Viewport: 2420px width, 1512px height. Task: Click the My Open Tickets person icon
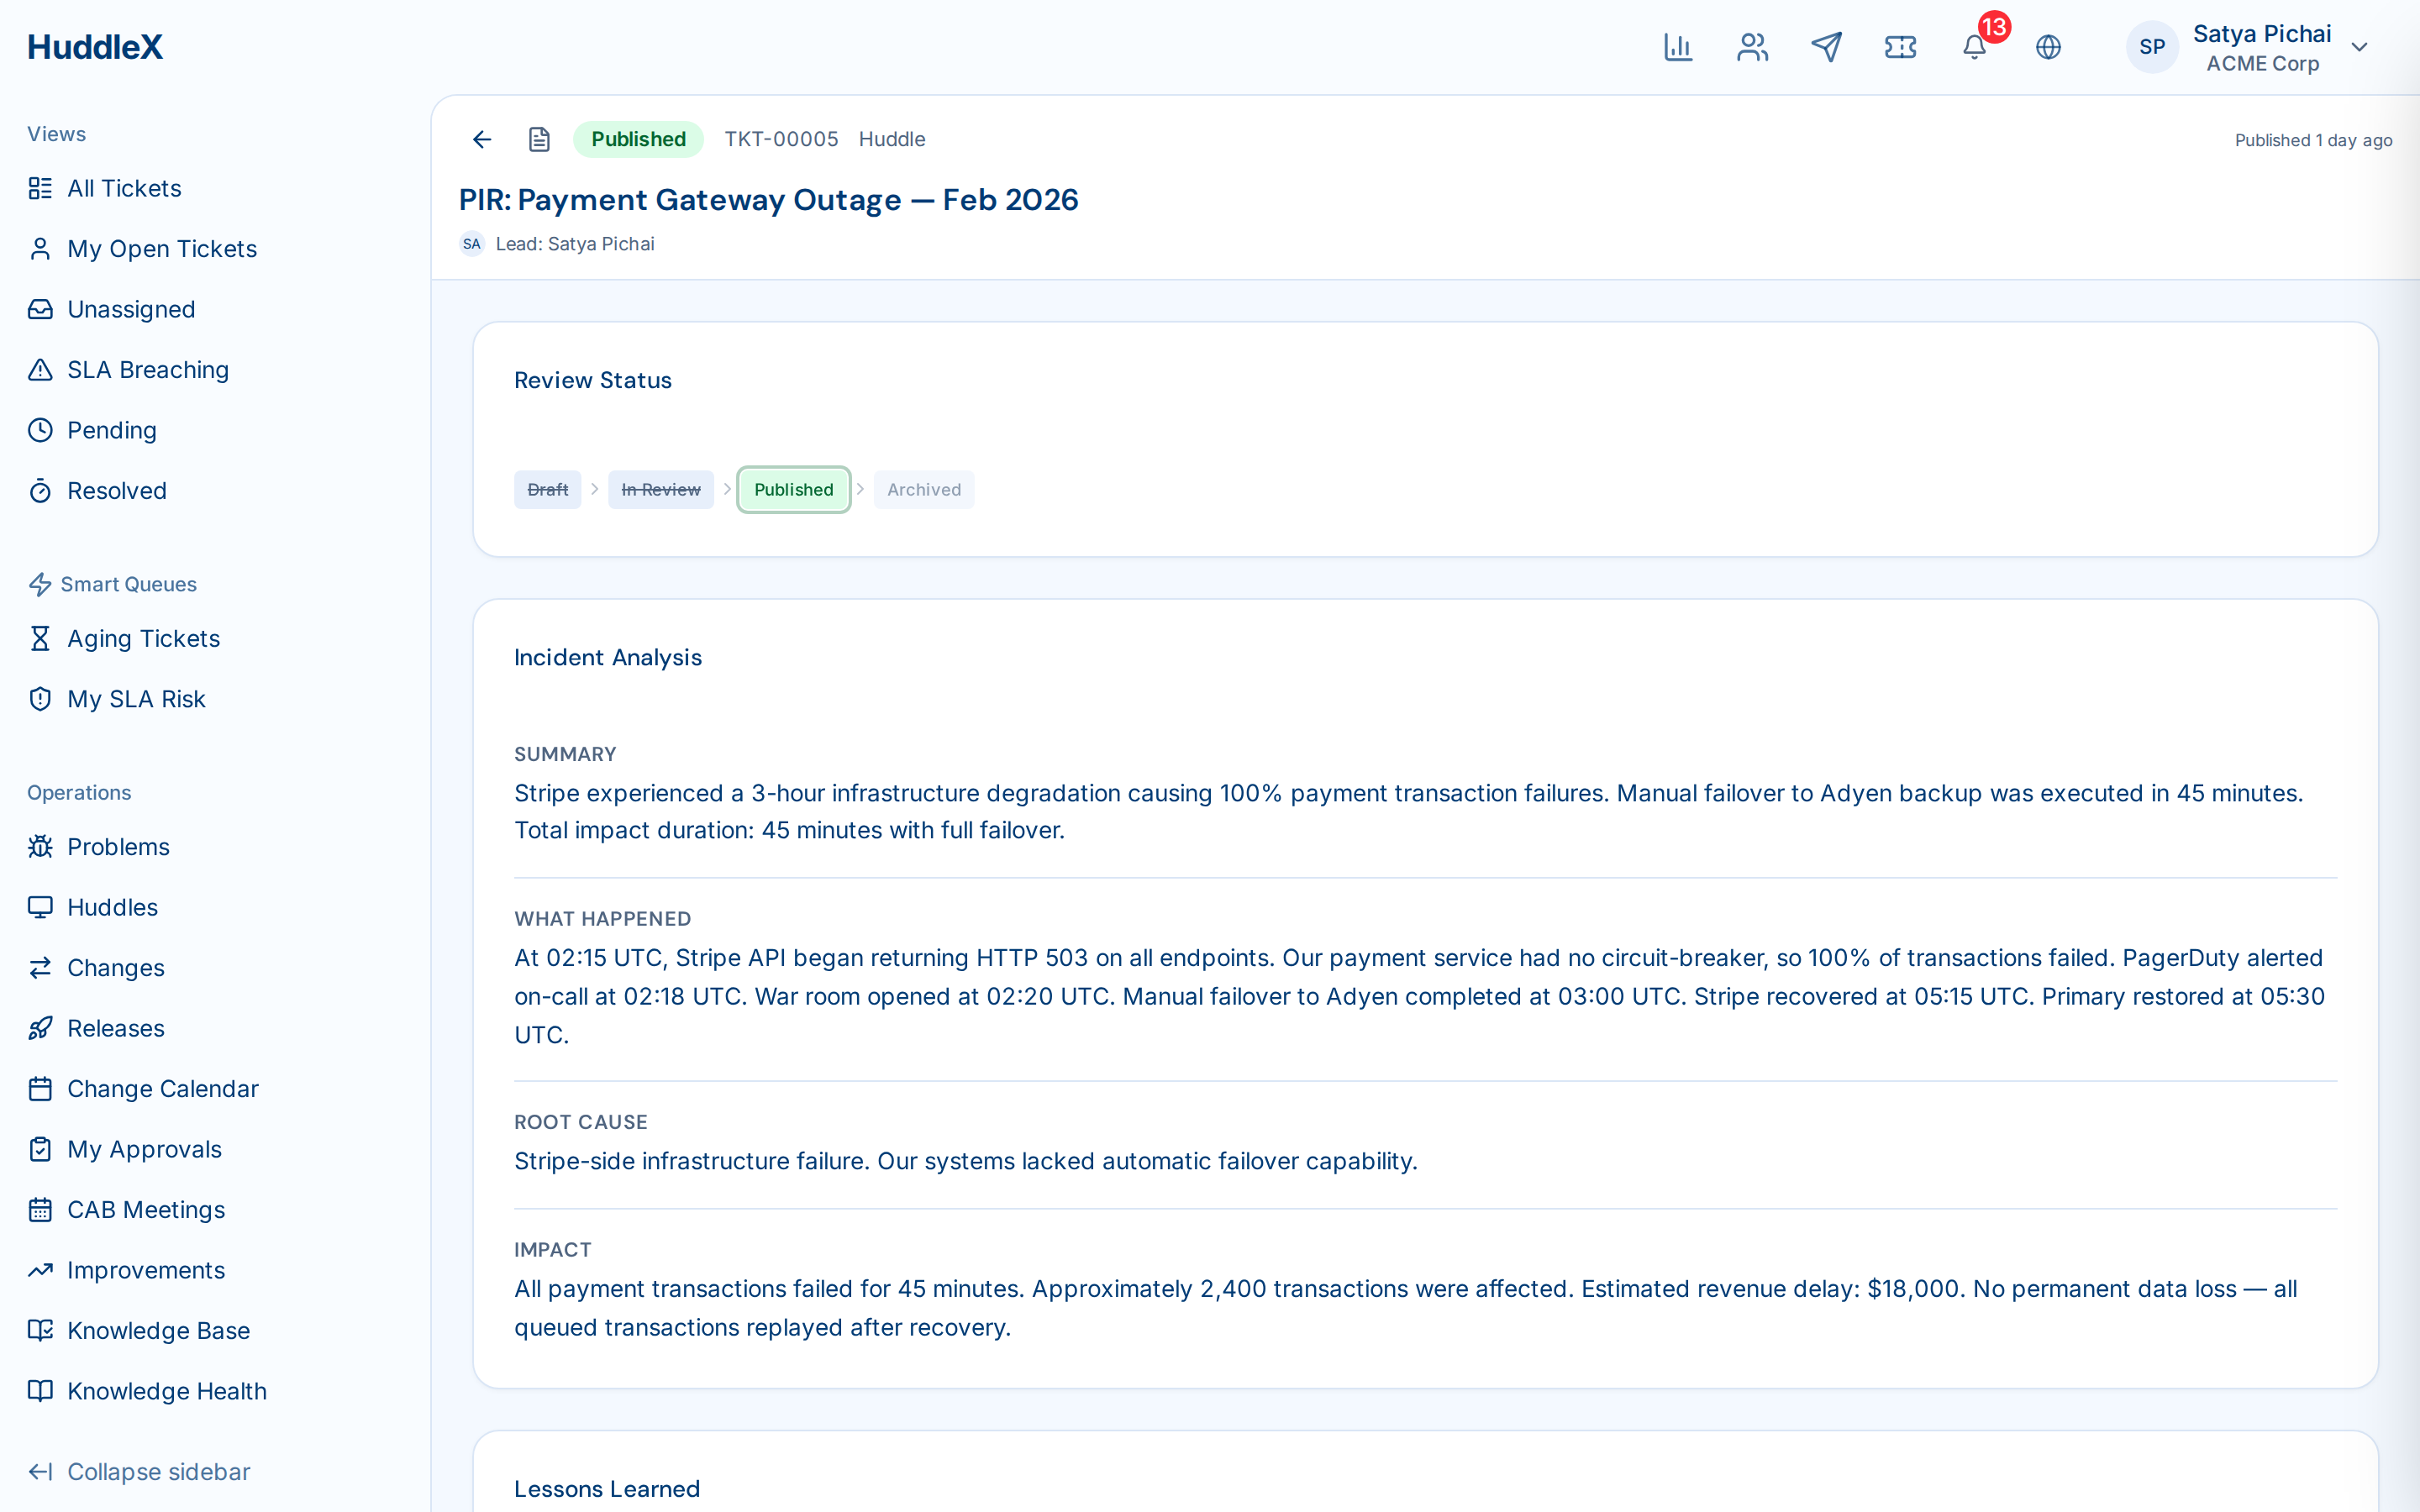(x=40, y=249)
